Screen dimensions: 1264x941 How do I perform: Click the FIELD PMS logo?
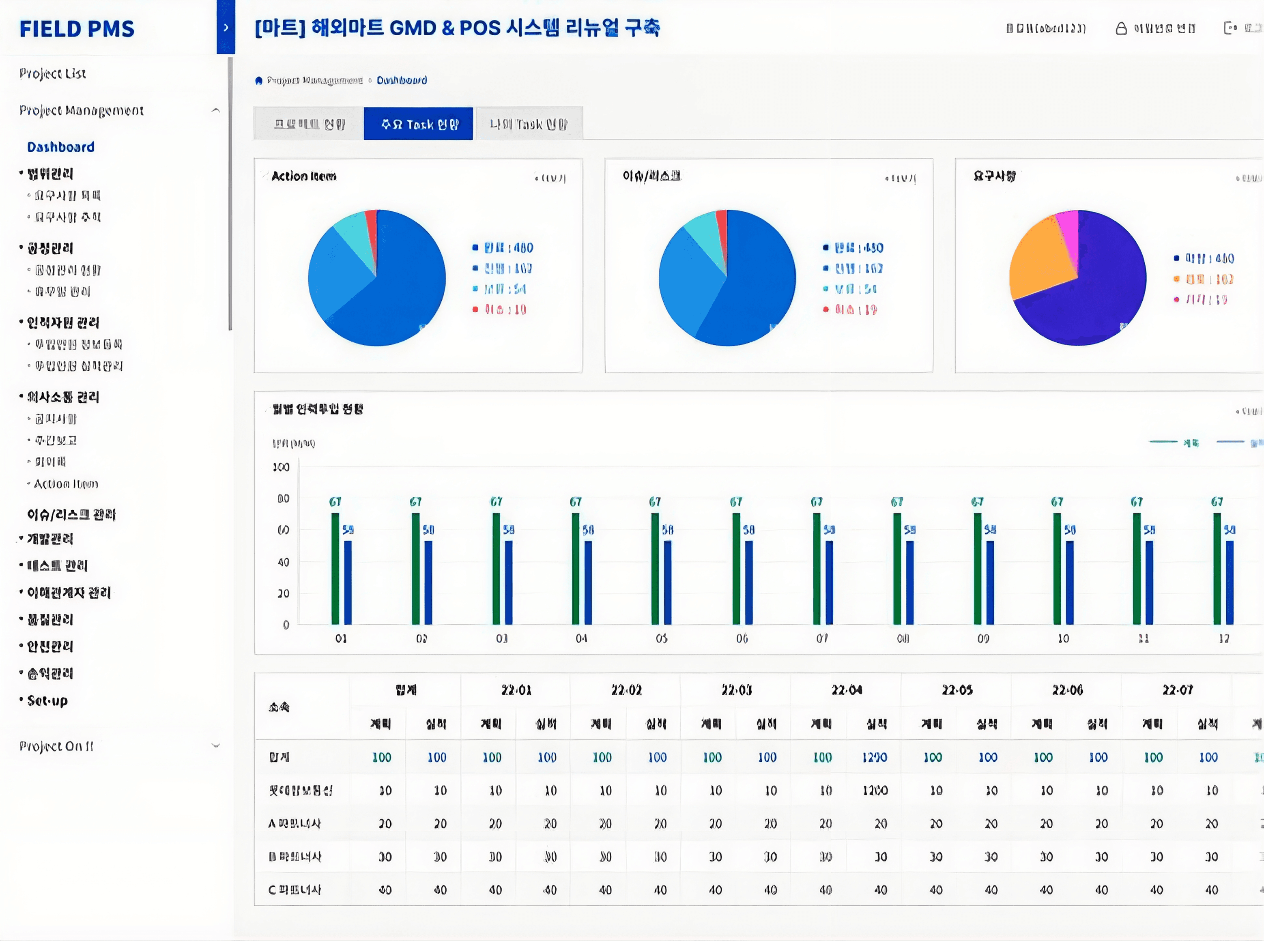tap(77, 28)
